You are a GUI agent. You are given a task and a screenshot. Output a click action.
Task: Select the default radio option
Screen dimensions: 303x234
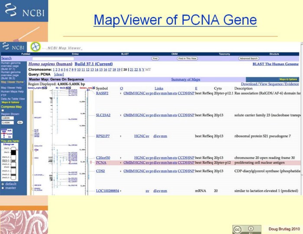pyautogui.click(x=3, y=184)
